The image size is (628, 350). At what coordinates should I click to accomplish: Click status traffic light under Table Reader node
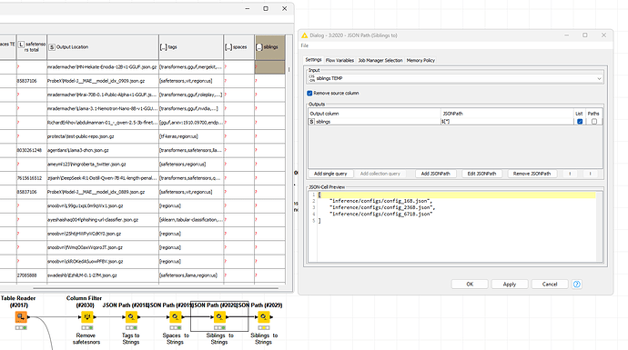(21, 328)
